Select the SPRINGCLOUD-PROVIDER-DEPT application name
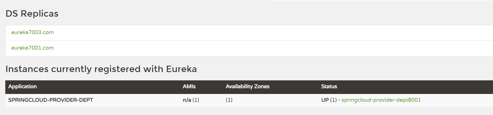493x115 pixels. pos(50,100)
